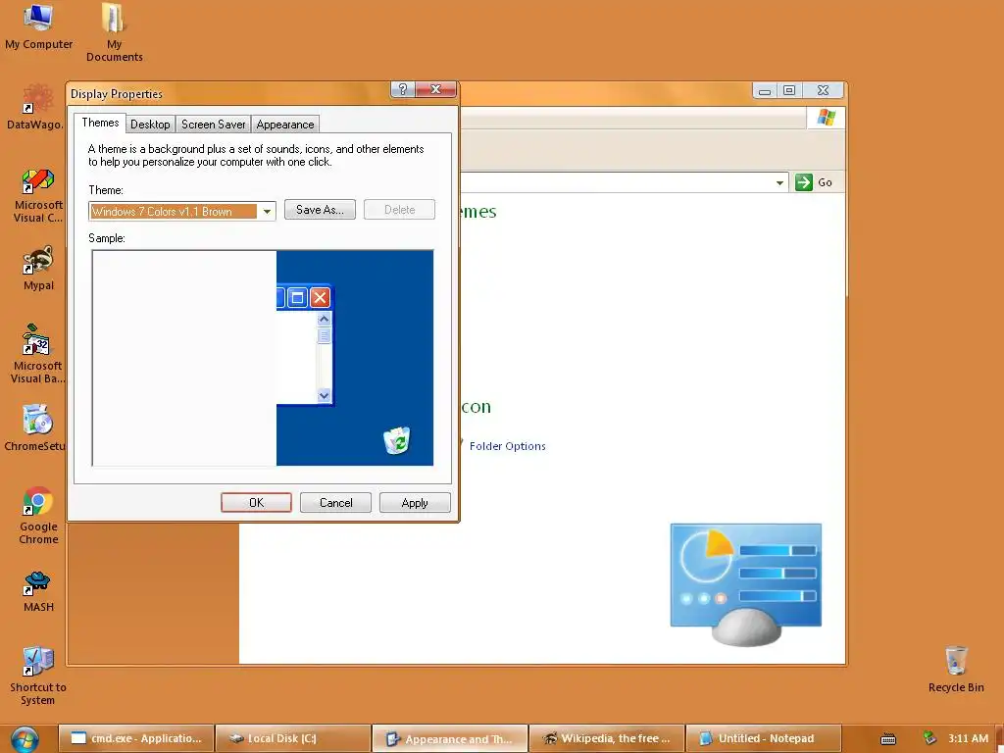The width and height of the screenshot is (1004, 753).
Task: Launch the Mypal browser icon
Action: [x=38, y=268]
